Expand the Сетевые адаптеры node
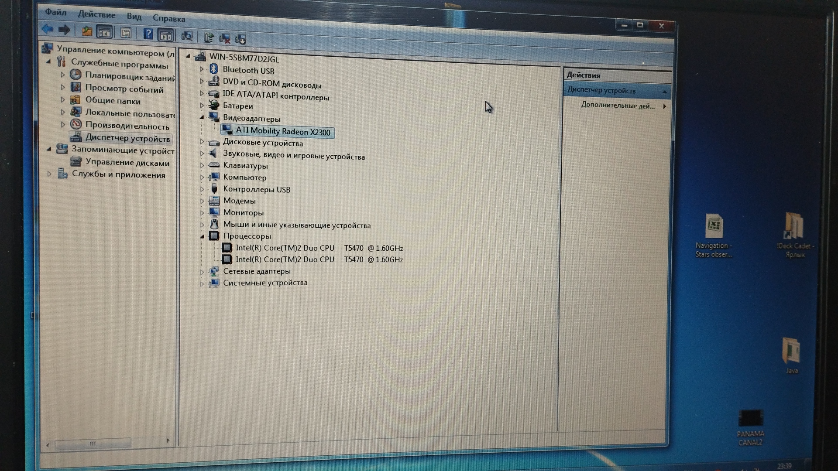The height and width of the screenshot is (471, 838). coord(202,272)
